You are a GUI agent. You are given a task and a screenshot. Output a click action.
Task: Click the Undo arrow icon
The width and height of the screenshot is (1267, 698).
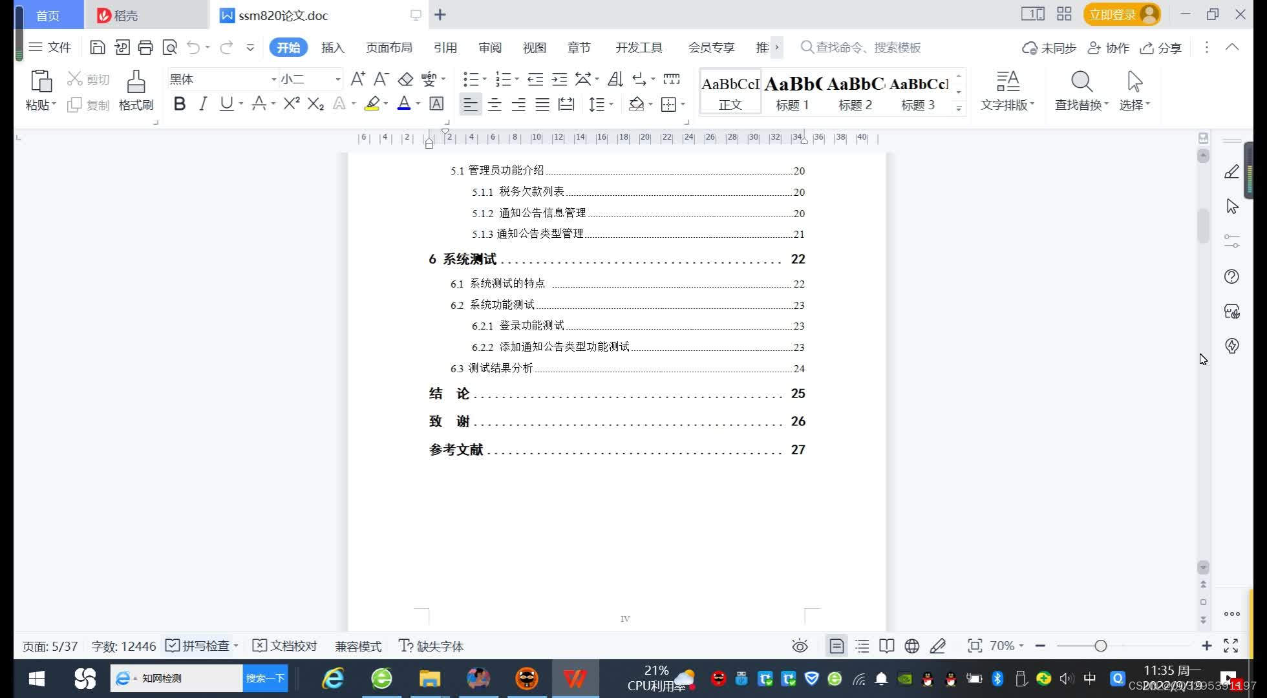(193, 47)
